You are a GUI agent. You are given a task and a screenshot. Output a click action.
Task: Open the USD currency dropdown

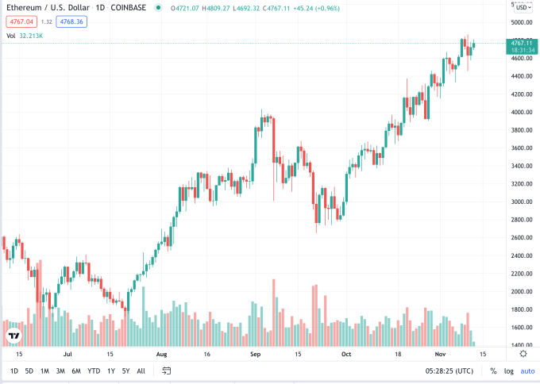(x=521, y=7)
